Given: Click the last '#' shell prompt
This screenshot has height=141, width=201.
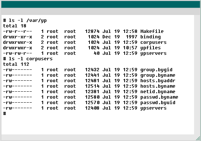Looking at the screenshot, I should (4, 114).
